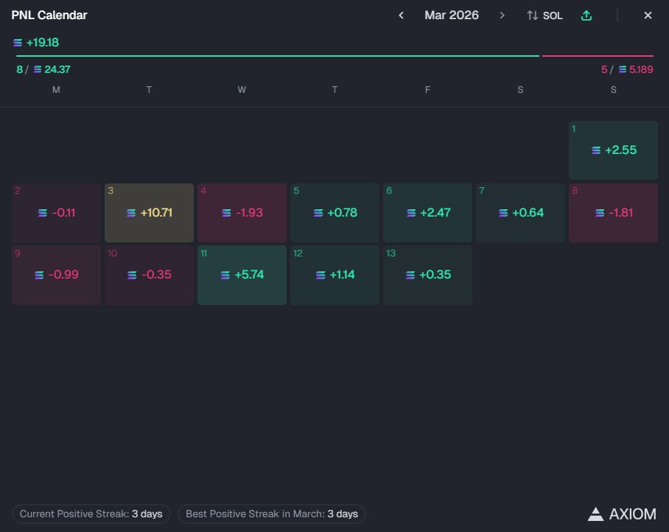Open March 12 day with +1.14
The width and height of the screenshot is (669, 532).
335,275
